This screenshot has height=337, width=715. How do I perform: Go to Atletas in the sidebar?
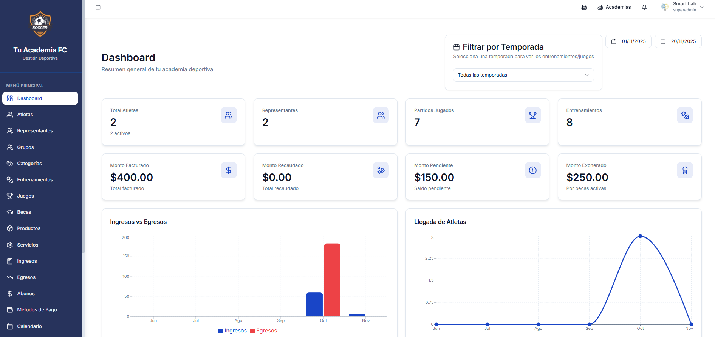25,115
